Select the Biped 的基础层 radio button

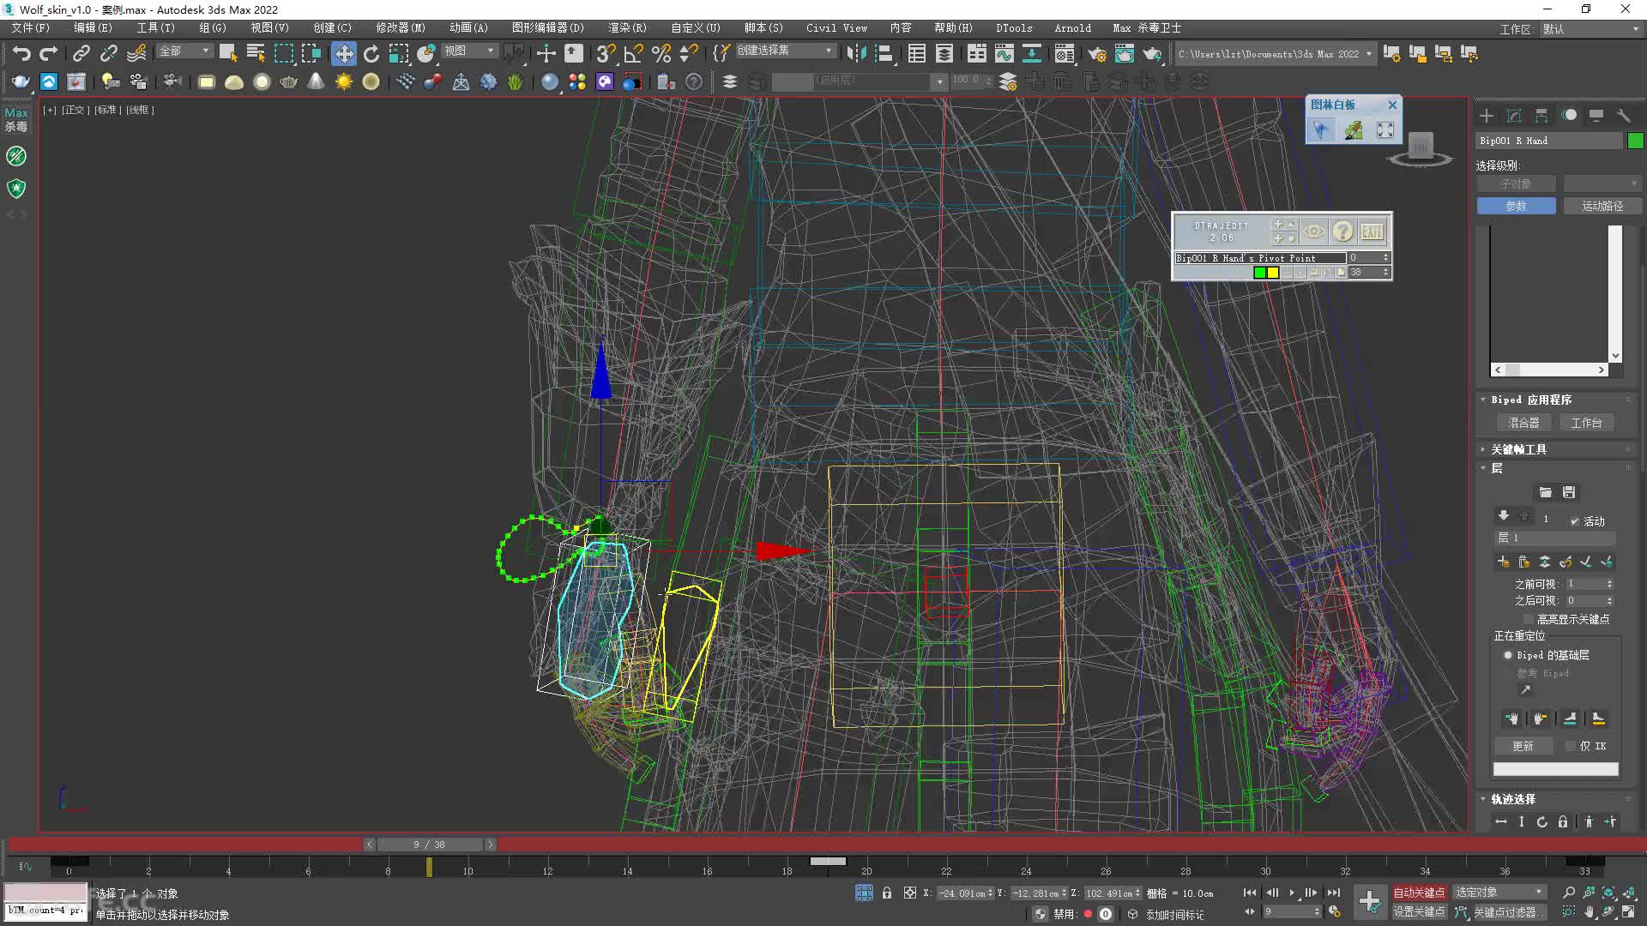point(1508,655)
